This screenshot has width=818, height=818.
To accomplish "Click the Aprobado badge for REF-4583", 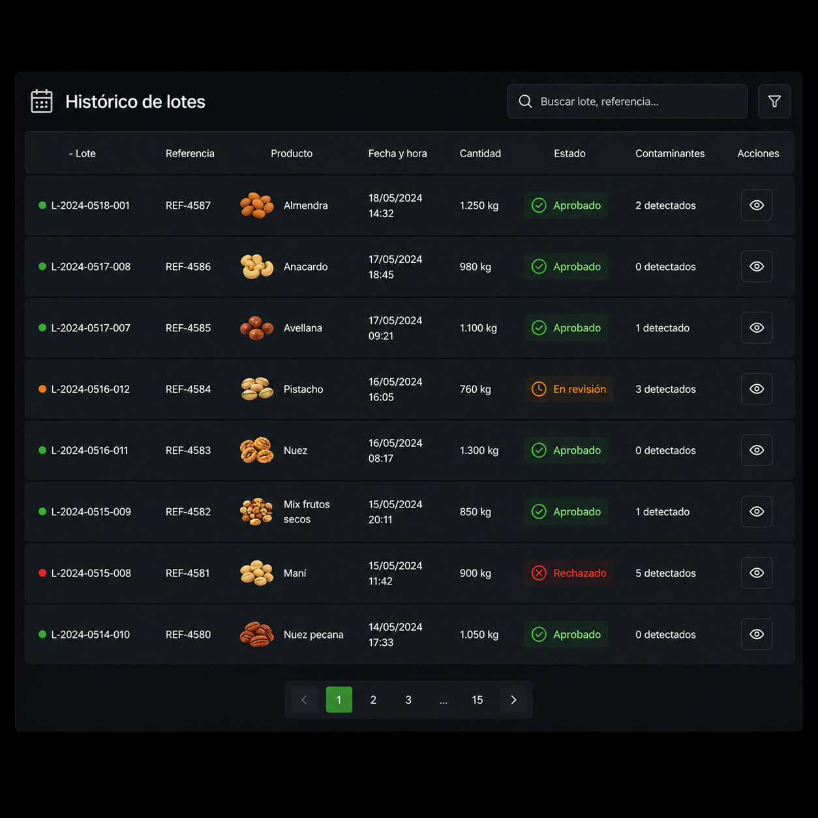I will pos(566,451).
